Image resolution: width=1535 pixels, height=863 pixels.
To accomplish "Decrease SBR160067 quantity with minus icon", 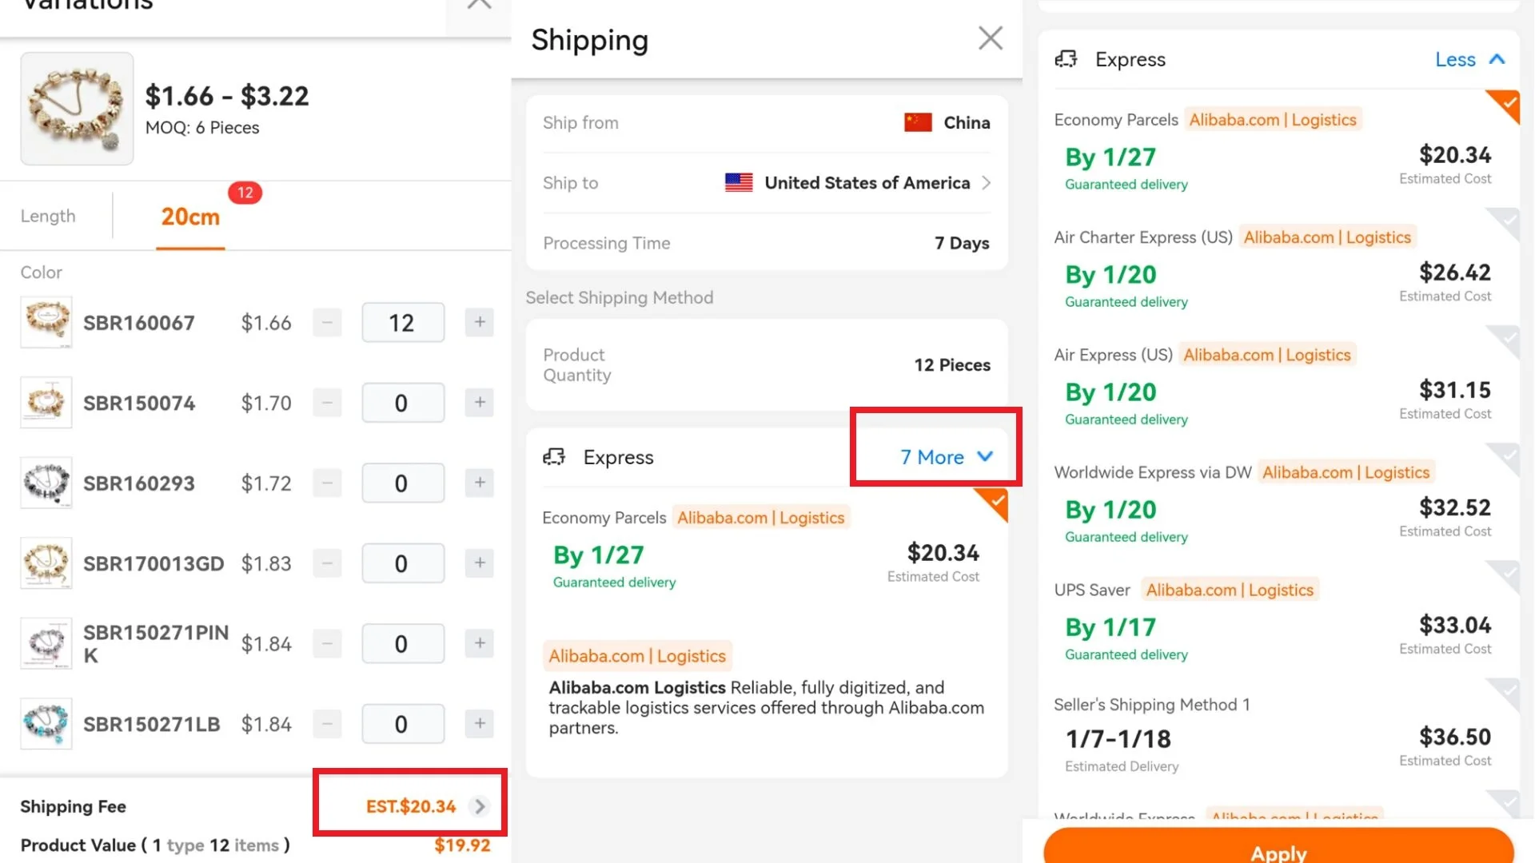I will click(327, 323).
